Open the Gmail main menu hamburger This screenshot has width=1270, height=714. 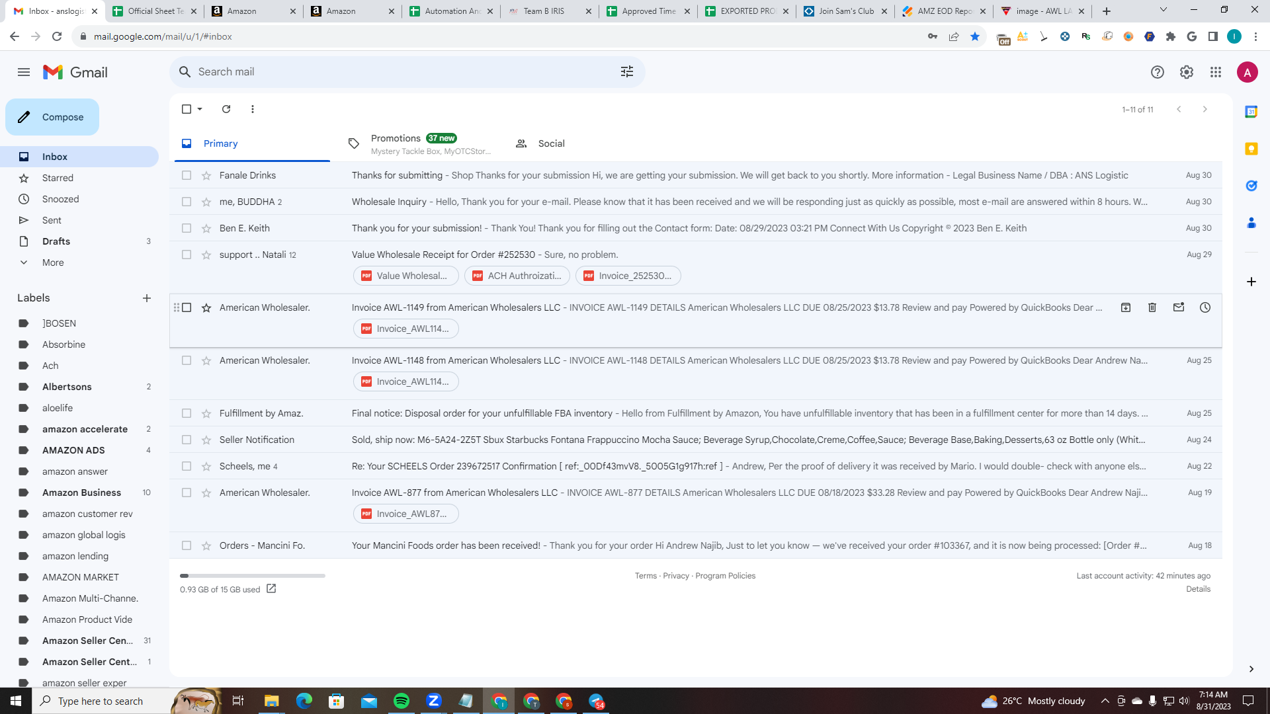coord(24,72)
